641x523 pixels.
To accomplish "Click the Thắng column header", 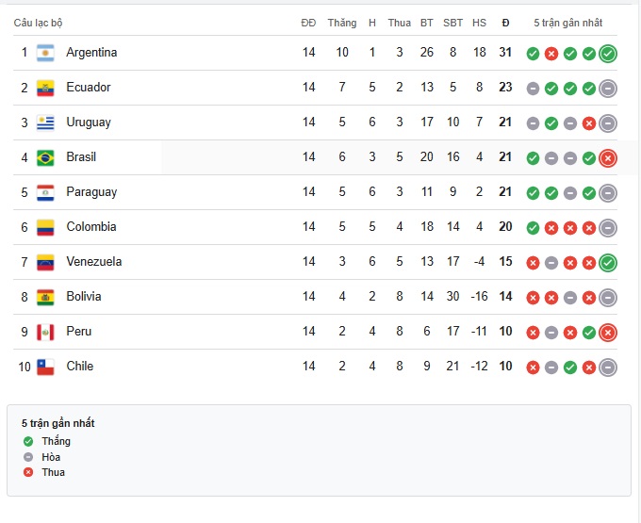I will (342, 23).
